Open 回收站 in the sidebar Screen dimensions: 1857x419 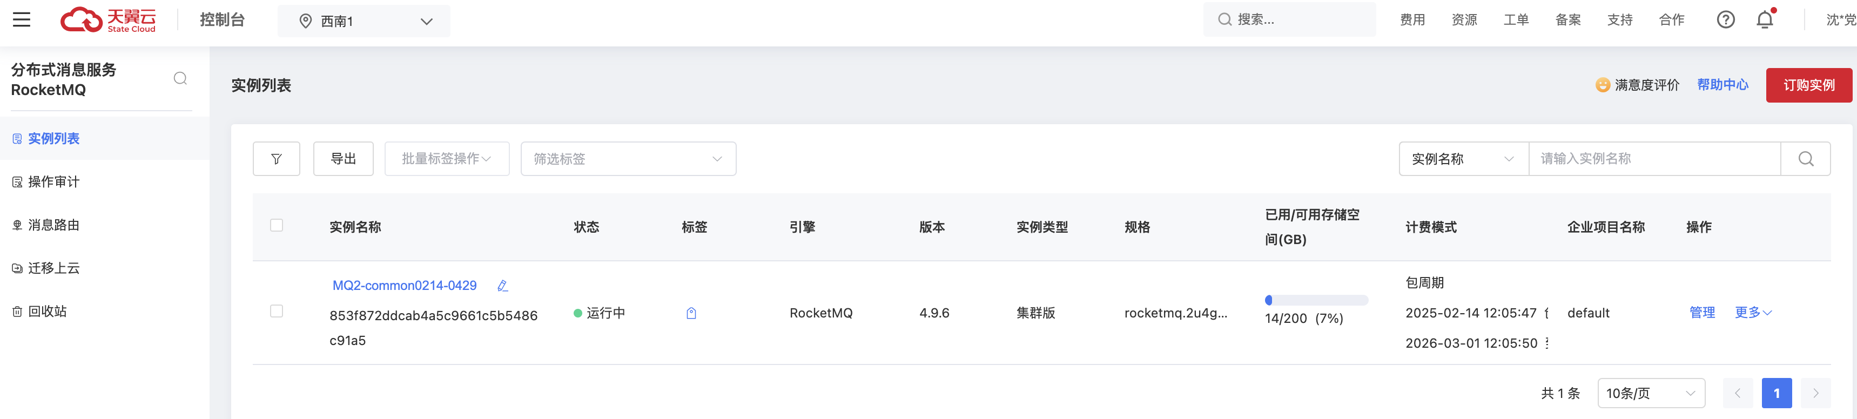click(x=47, y=312)
